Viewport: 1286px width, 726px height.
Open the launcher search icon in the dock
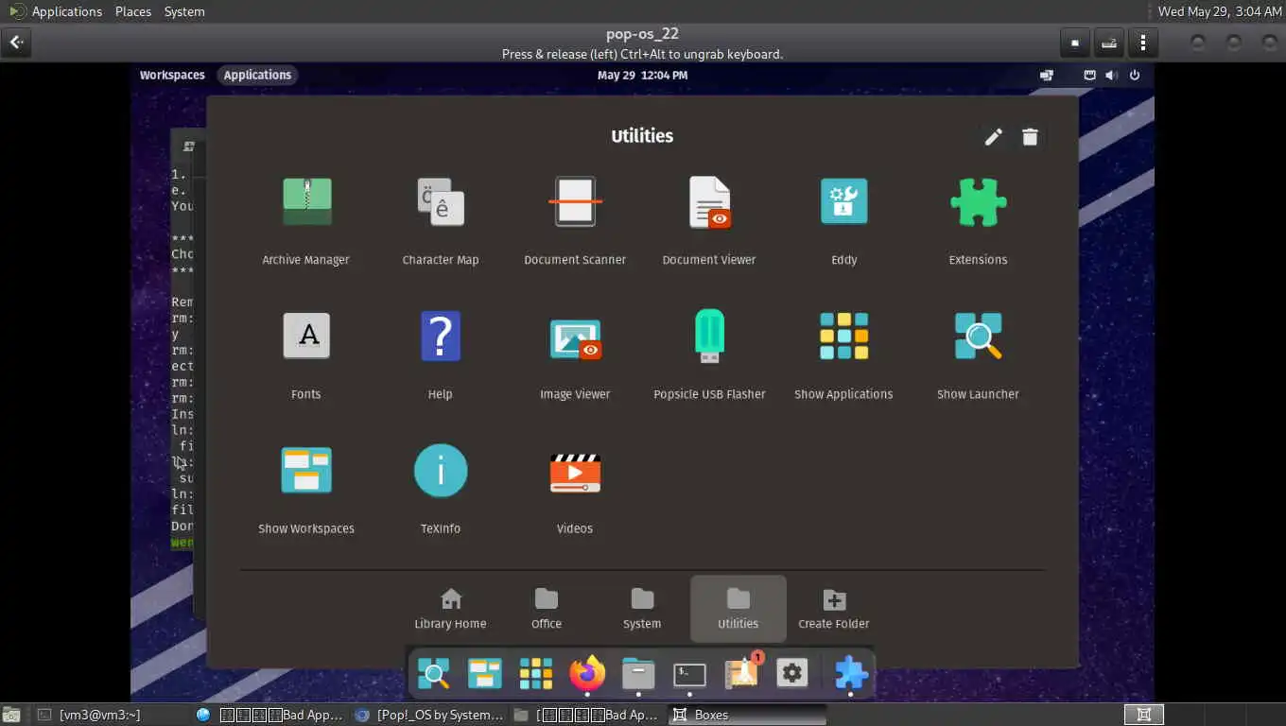pos(433,674)
